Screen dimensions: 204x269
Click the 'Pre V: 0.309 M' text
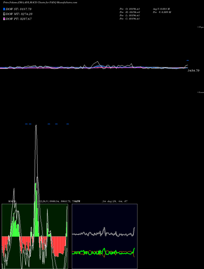(x=162, y=12)
